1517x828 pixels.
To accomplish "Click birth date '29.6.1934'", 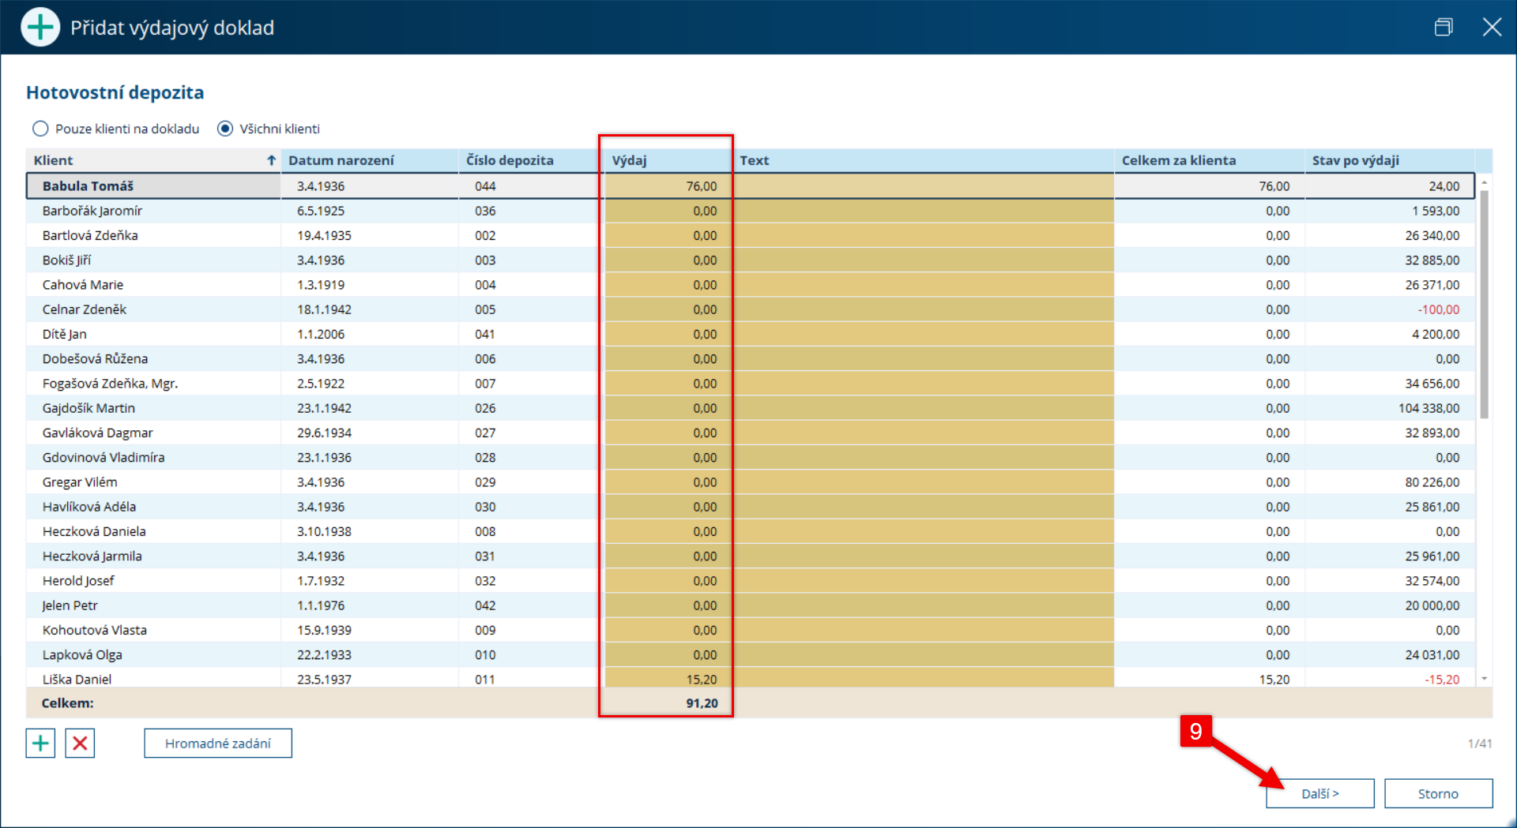I will [x=324, y=433].
